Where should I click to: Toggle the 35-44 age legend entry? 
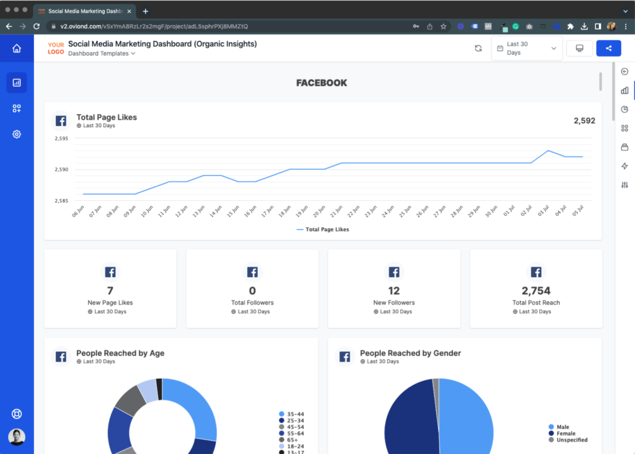tap(291, 414)
